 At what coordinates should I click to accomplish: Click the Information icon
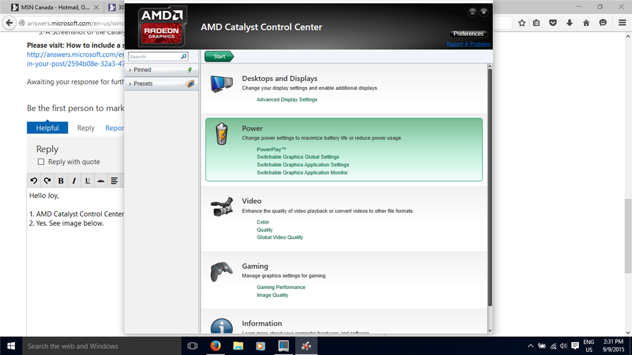[222, 326]
